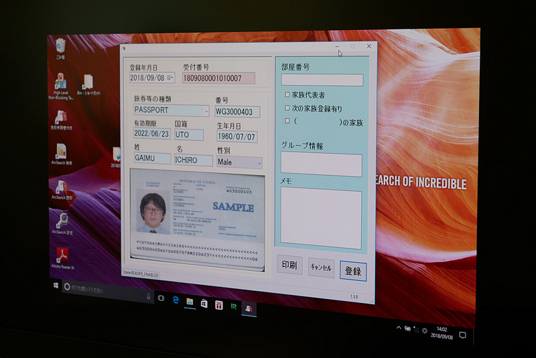Open the 免税申請書作成 desktop shortcut
The height and width of the screenshot is (358, 536).
(61, 120)
